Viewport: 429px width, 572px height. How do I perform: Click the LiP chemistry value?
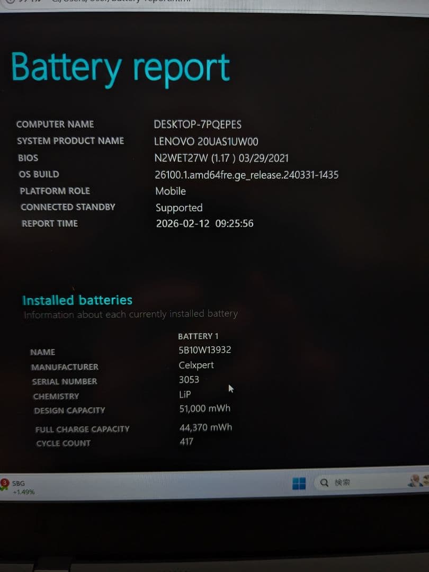click(x=185, y=395)
